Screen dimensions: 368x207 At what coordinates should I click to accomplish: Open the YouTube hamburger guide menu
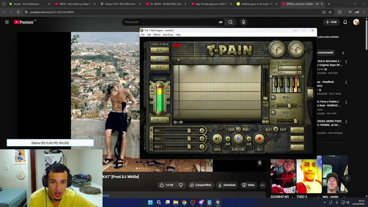7,22
